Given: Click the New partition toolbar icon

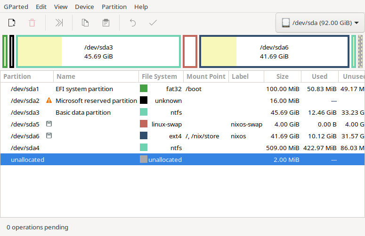Looking at the screenshot, I should (12, 23).
